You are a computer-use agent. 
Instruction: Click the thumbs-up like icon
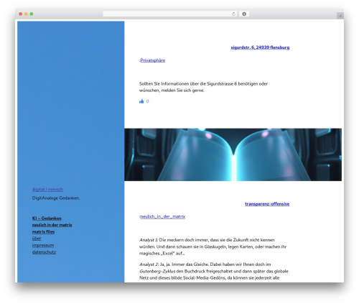(x=141, y=101)
